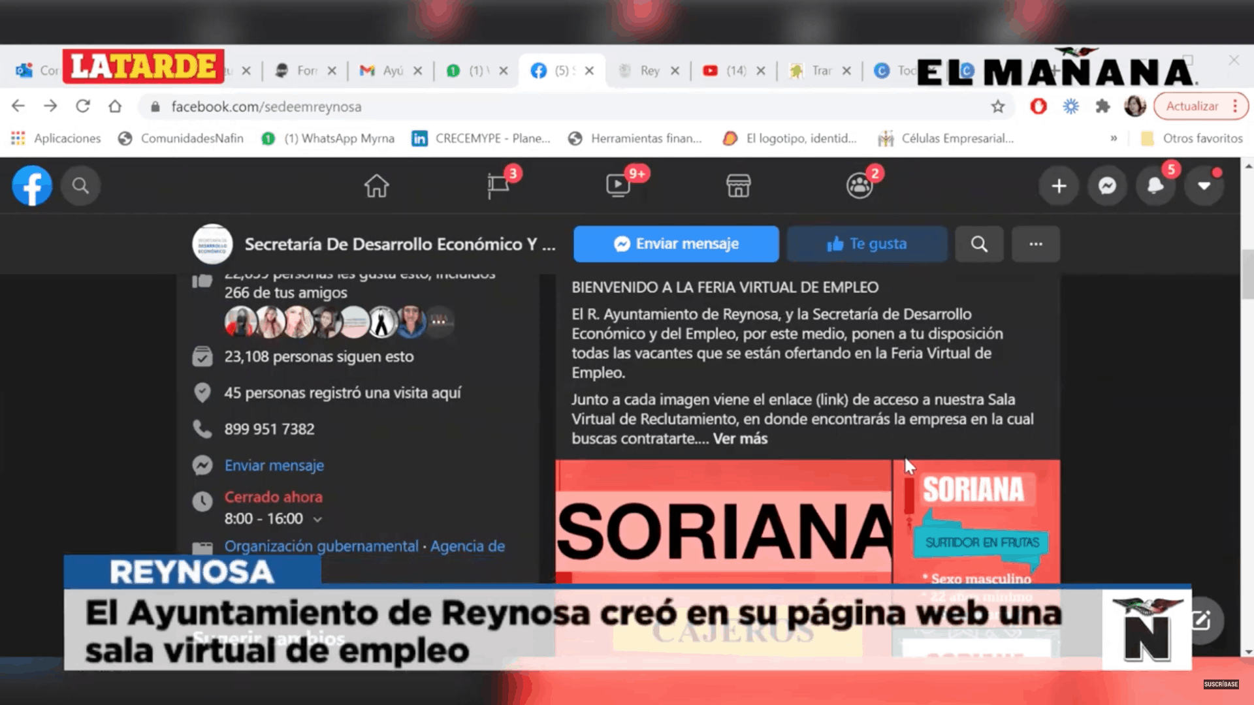Open Aplicaciones bookmarks shortcut
The width and height of the screenshot is (1254, 705).
[56, 138]
